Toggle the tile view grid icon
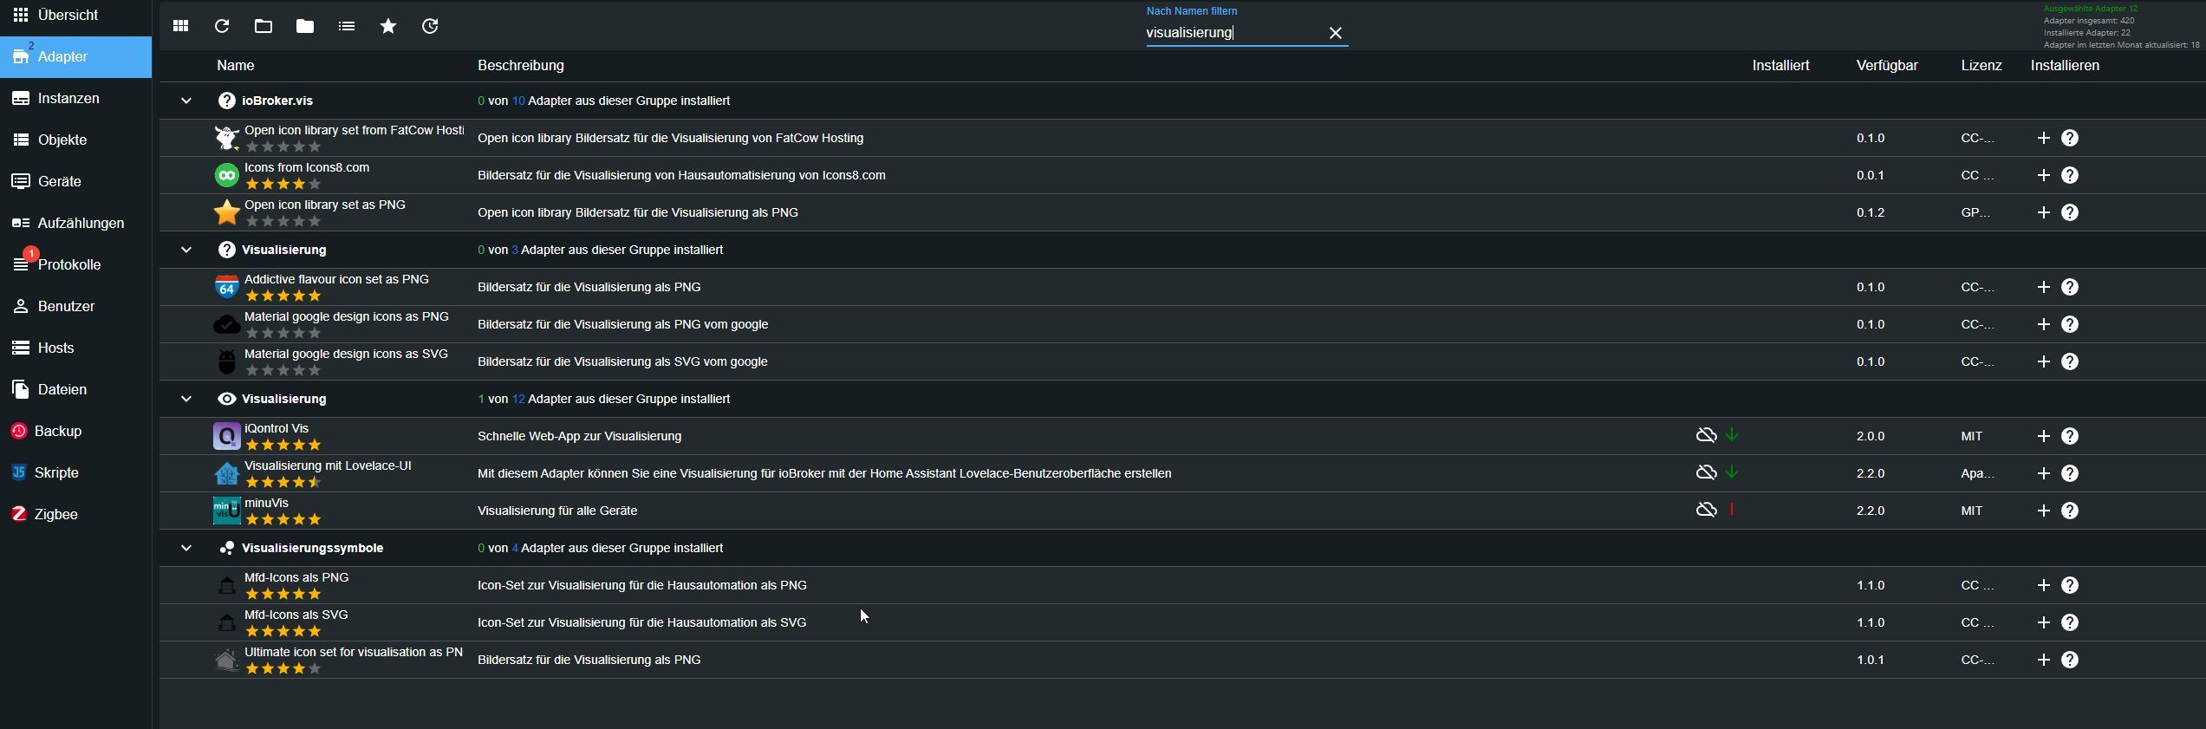 180,26
